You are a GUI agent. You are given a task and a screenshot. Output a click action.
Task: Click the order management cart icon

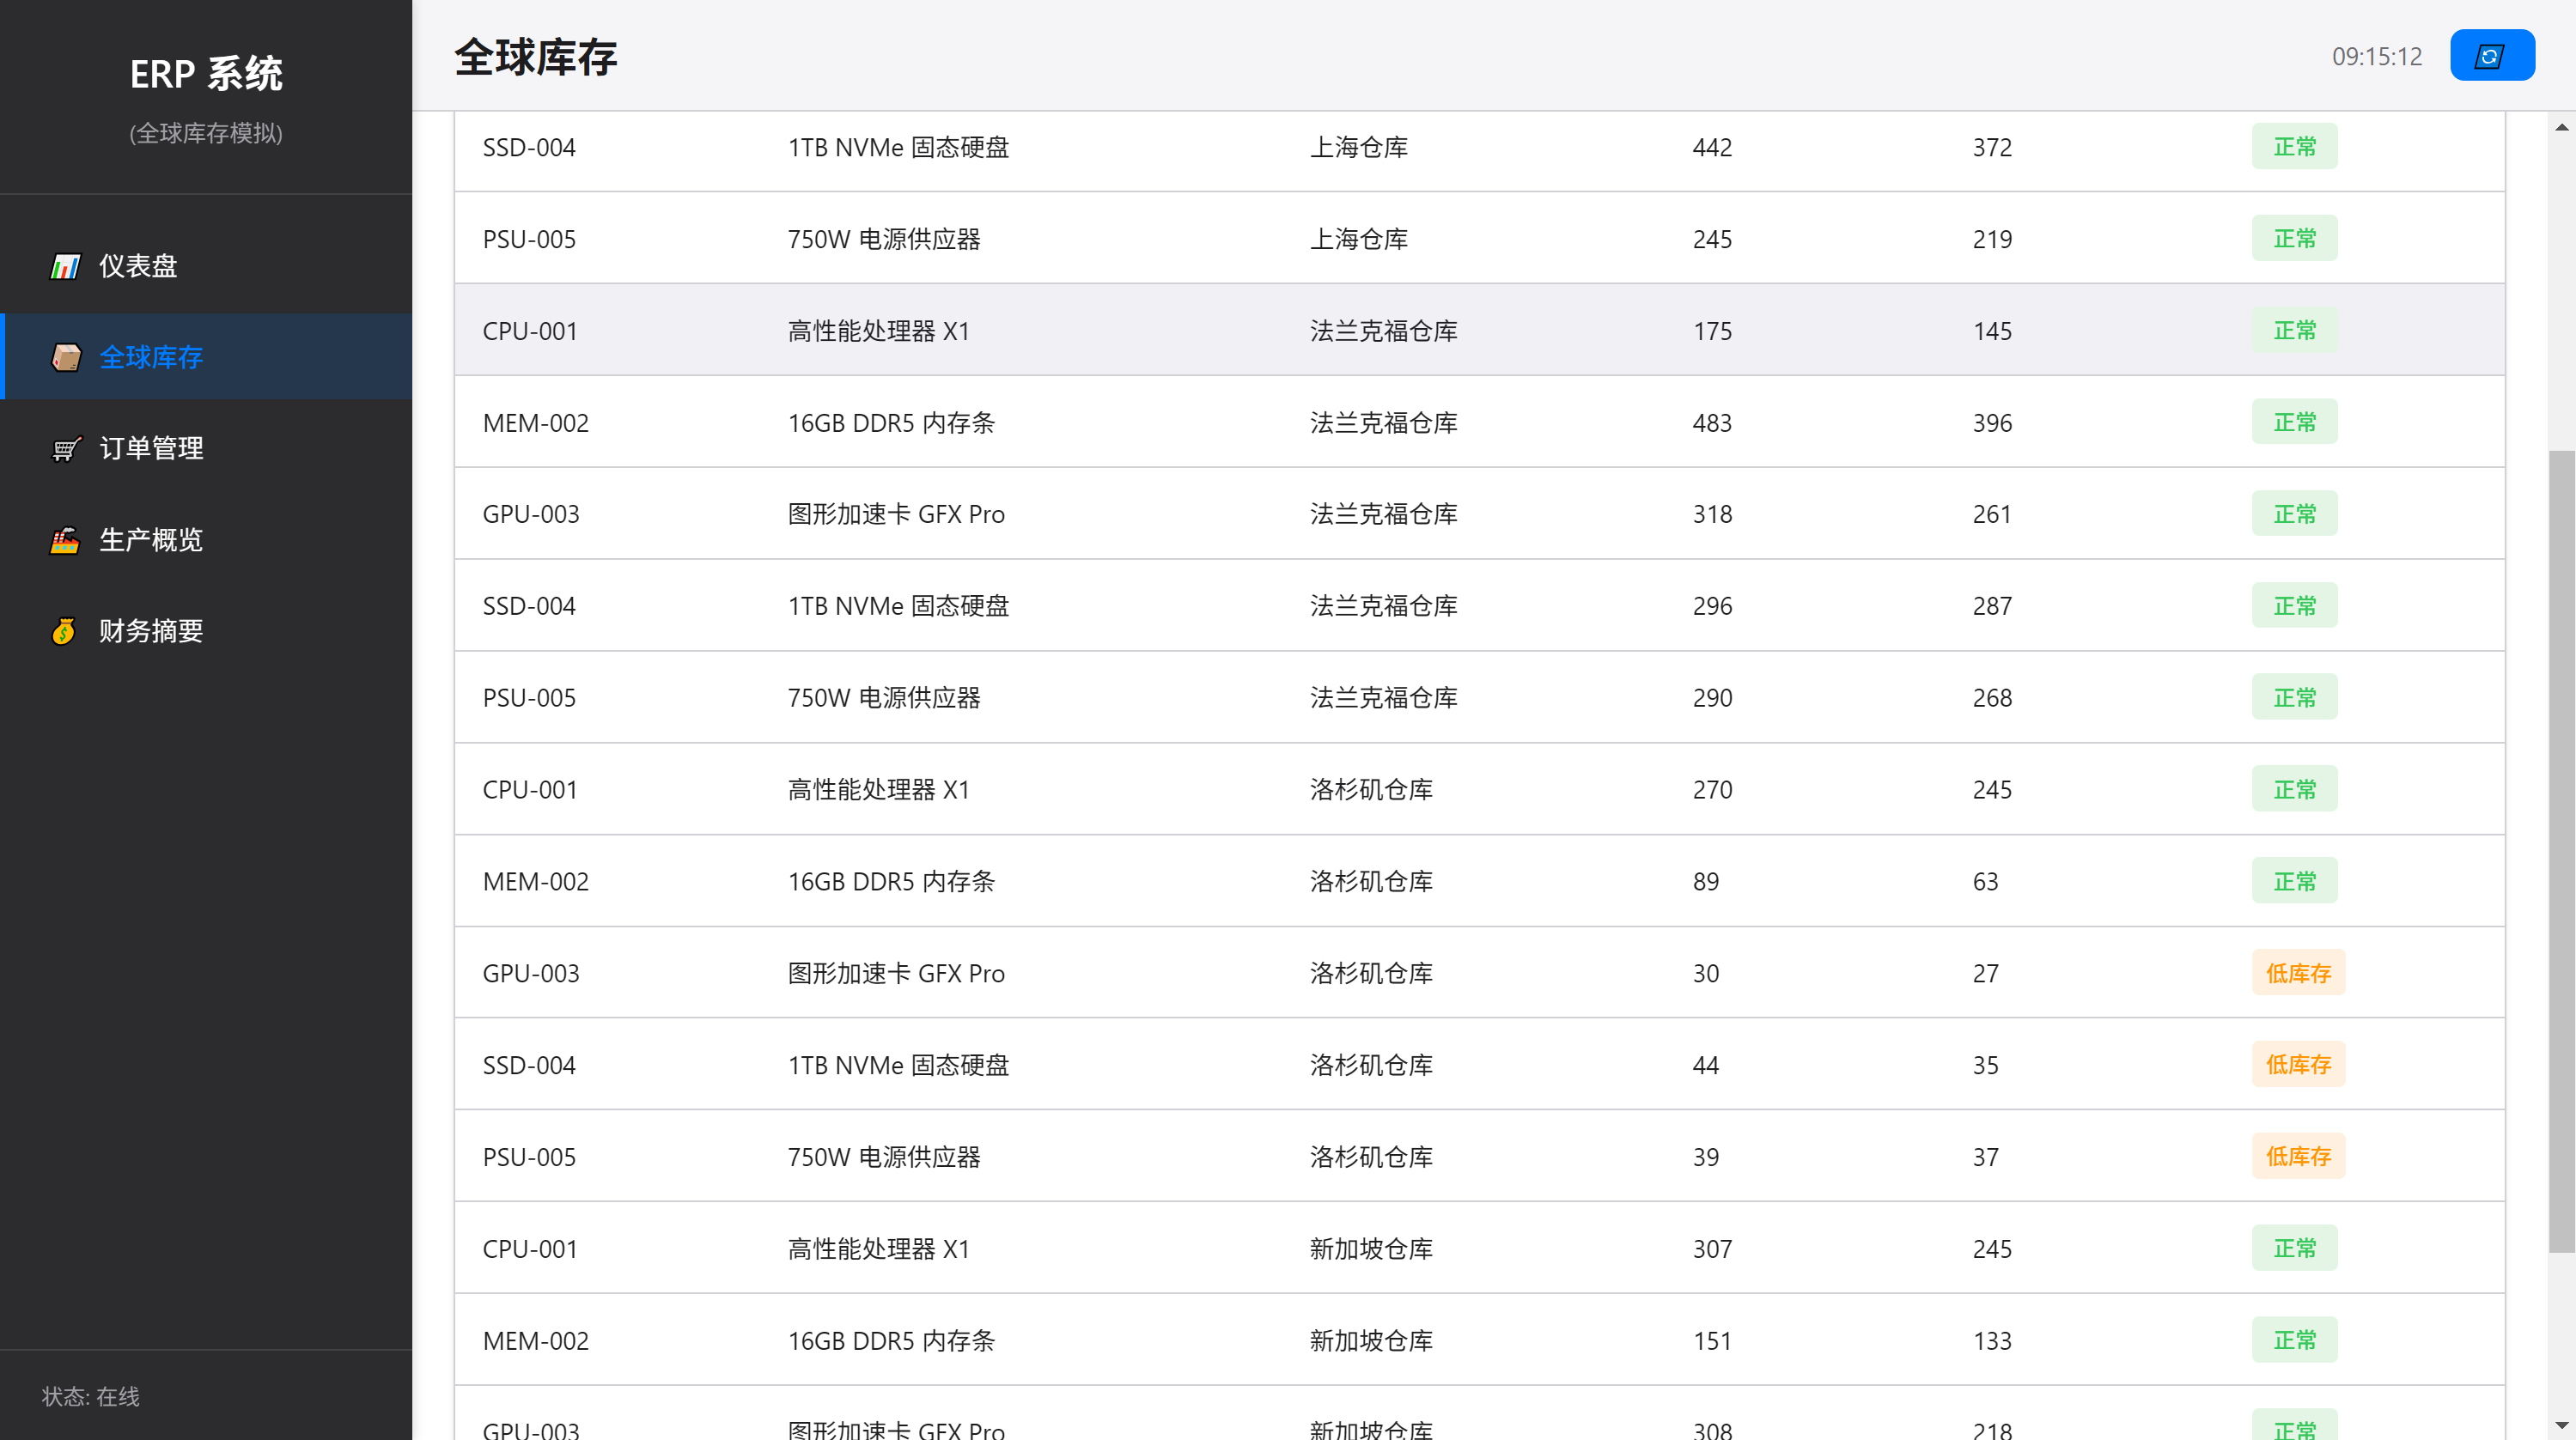(65, 449)
